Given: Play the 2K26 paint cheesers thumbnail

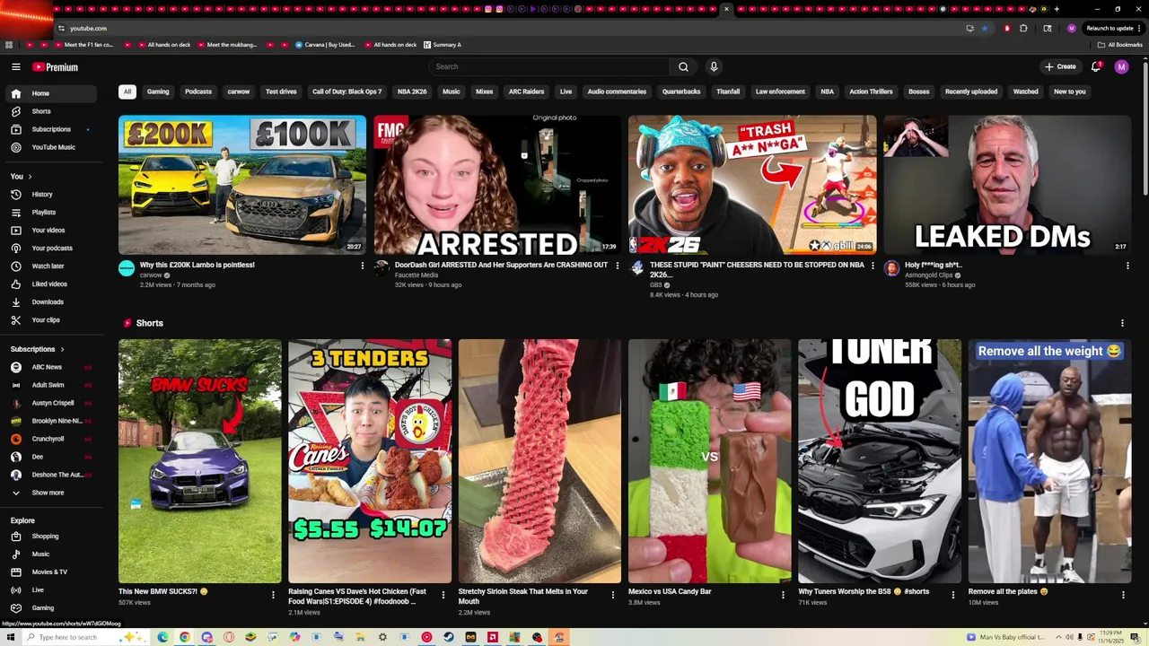Looking at the screenshot, I should coord(752,185).
